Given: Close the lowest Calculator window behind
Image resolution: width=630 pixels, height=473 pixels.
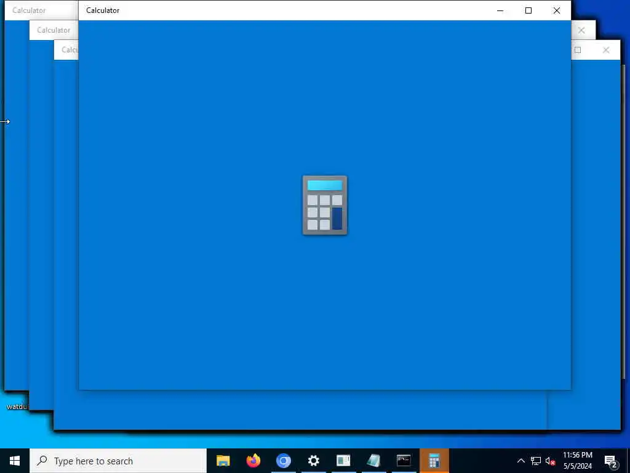Looking at the screenshot, I should [x=606, y=50].
